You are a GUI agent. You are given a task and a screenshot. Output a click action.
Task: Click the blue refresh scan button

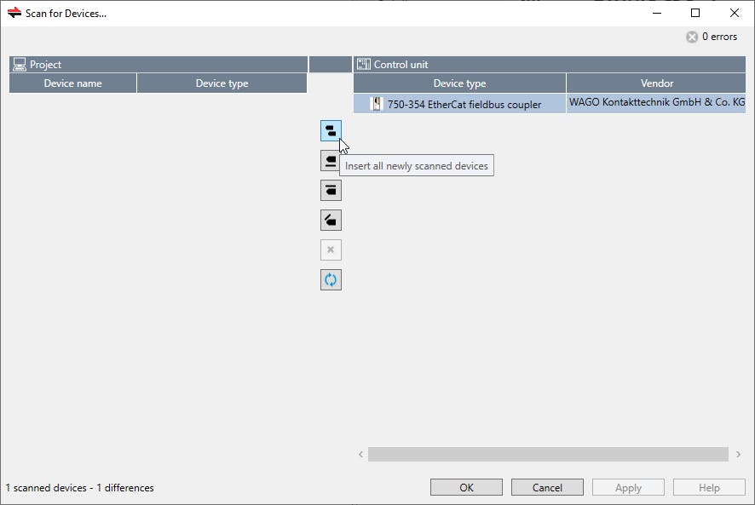click(x=331, y=279)
